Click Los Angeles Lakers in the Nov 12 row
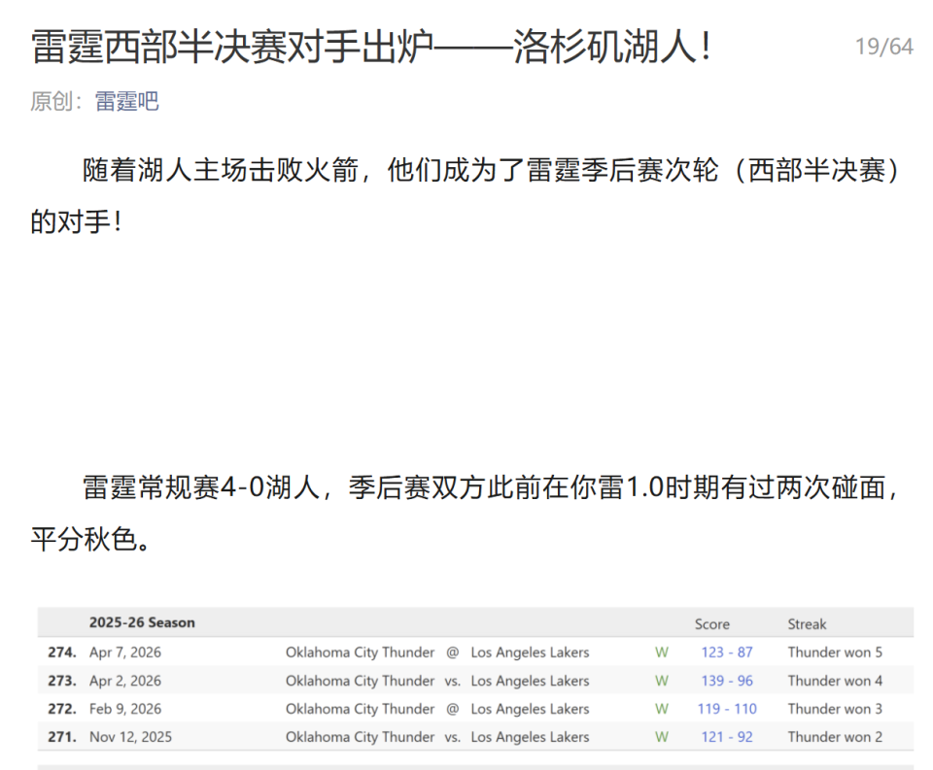Viewport: 933px width, 770px height. click(530, 737)
